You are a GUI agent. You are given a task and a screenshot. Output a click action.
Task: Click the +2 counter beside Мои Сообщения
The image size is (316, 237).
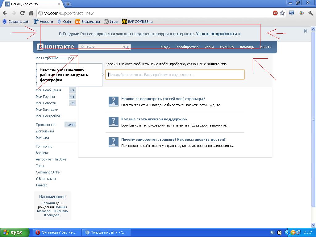(x=72, y=90)
